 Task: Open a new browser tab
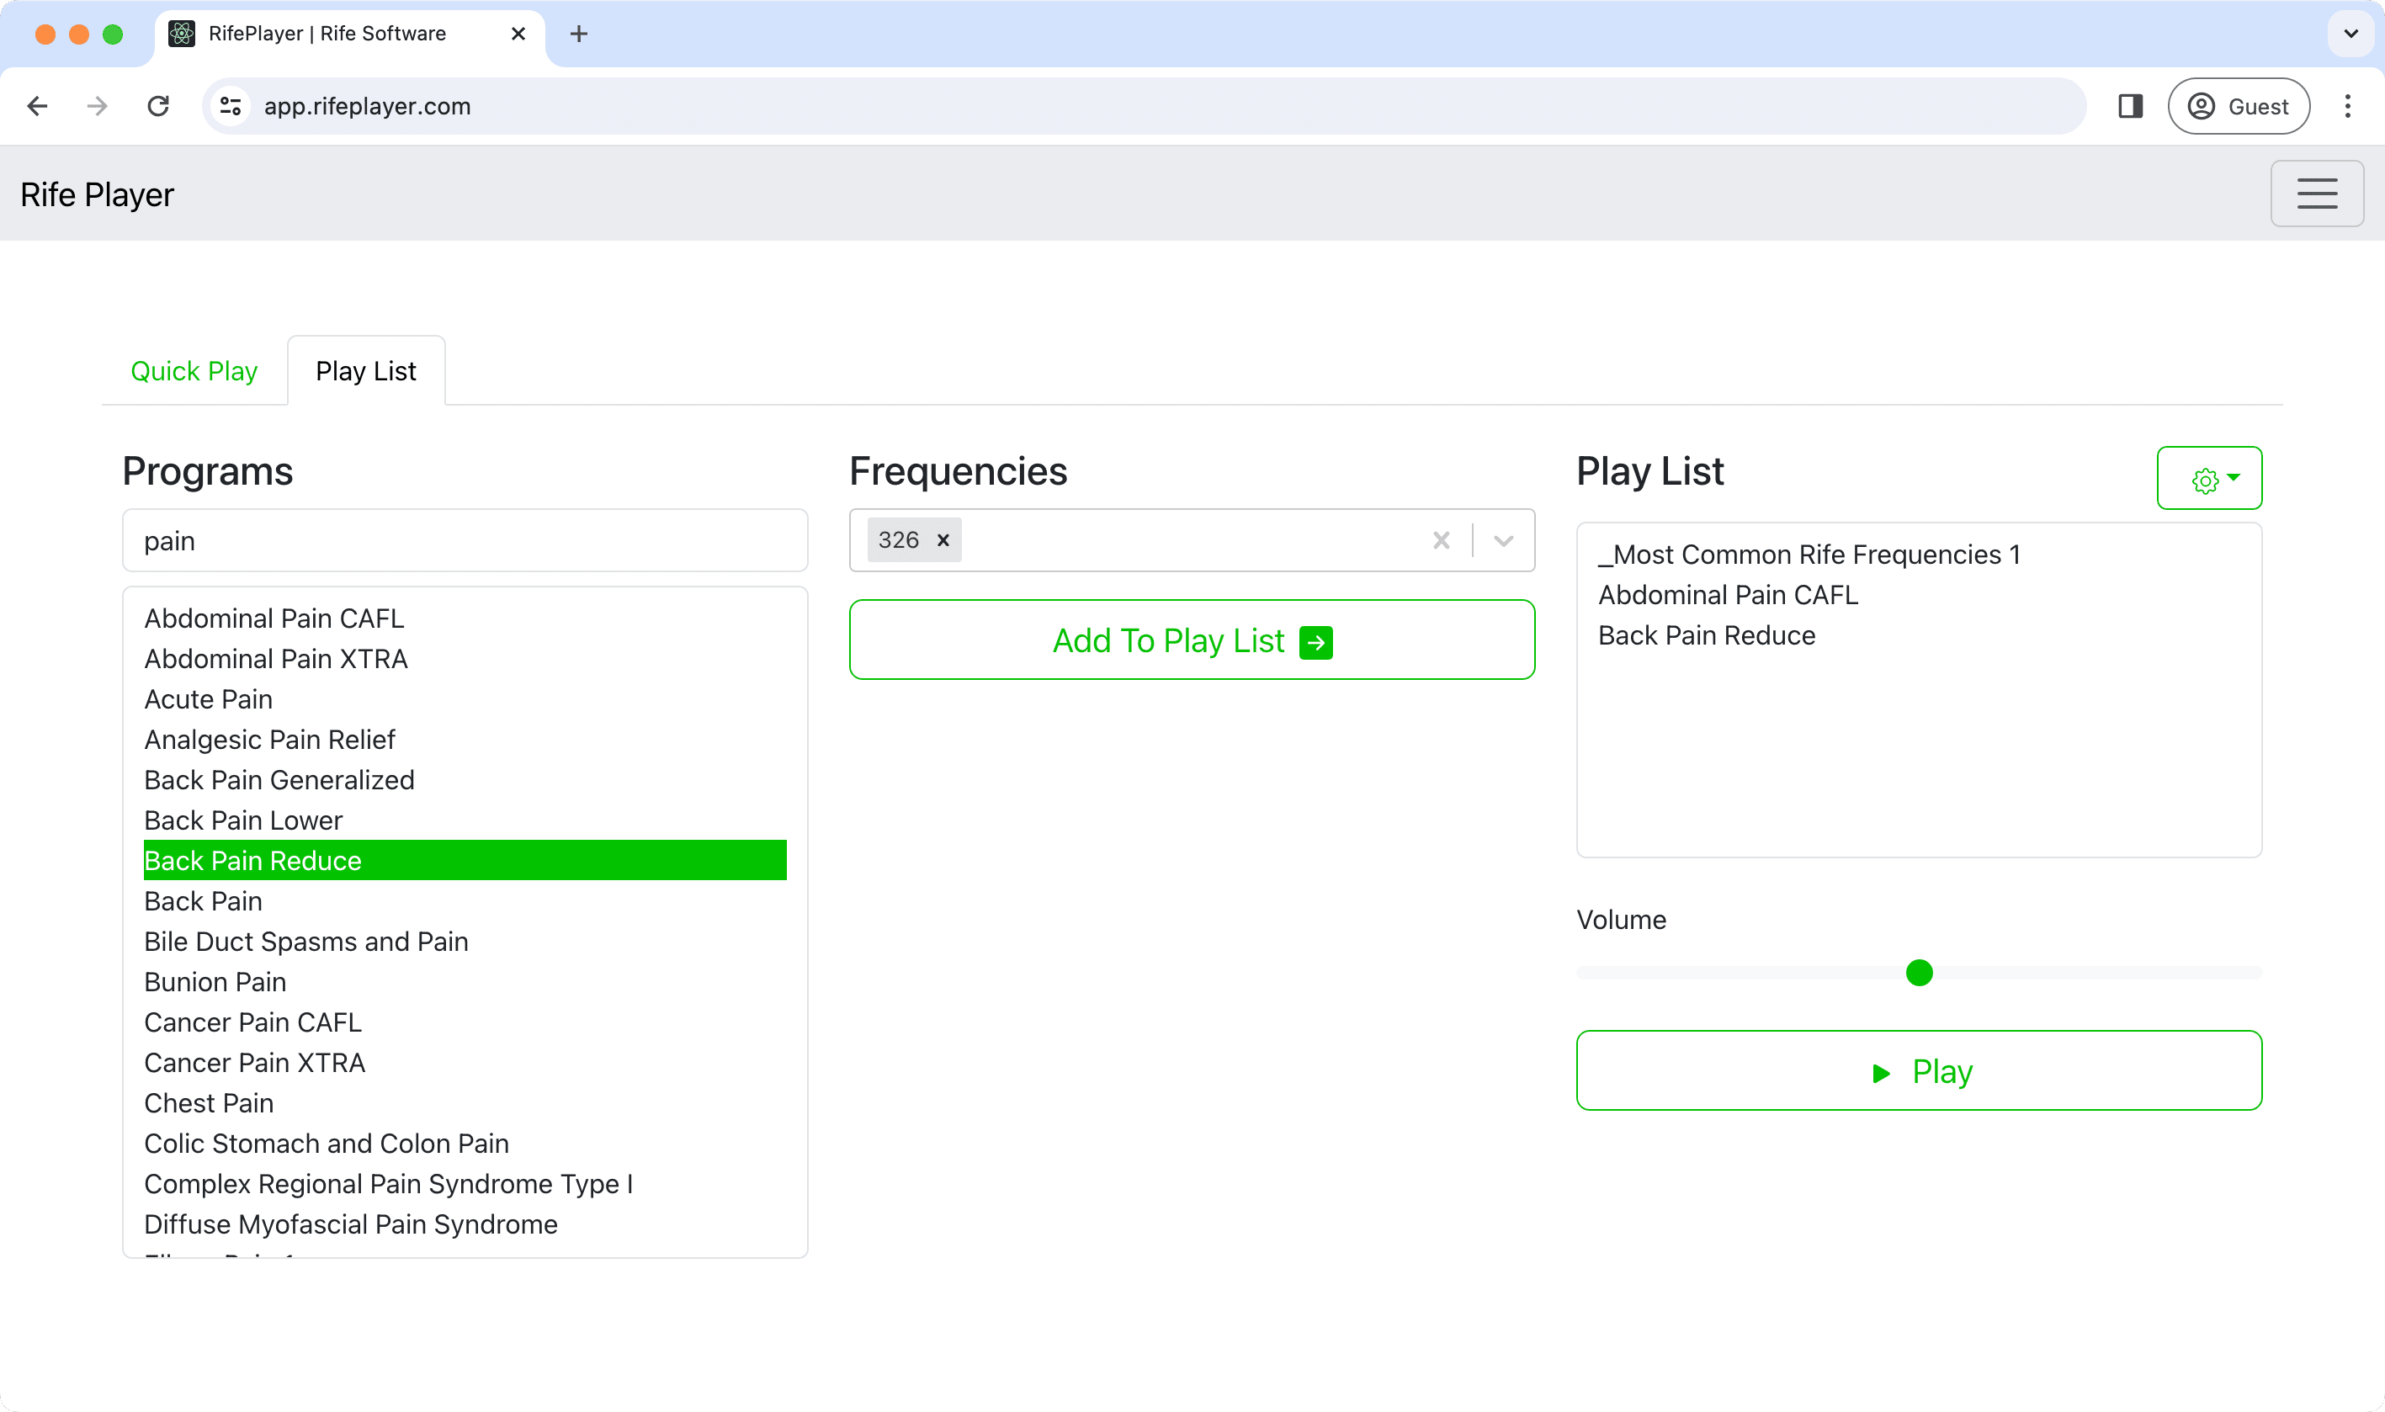[x=578, y=35]
